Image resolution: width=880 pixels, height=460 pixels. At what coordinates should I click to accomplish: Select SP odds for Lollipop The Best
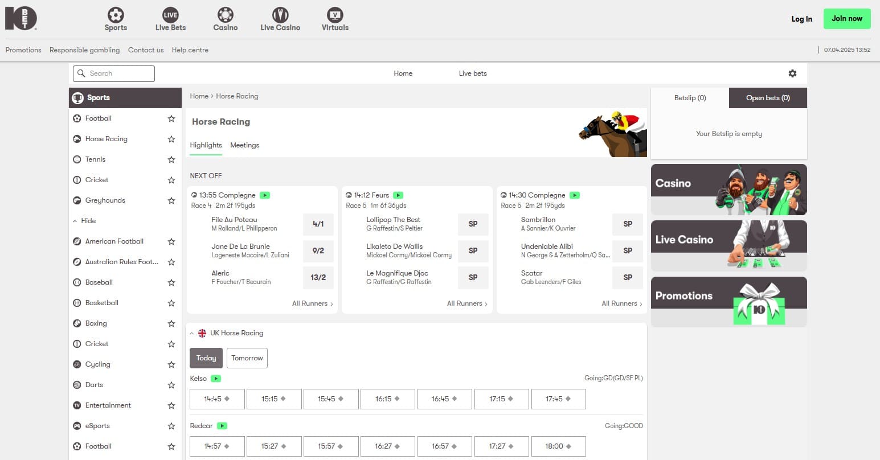point(473,224)
